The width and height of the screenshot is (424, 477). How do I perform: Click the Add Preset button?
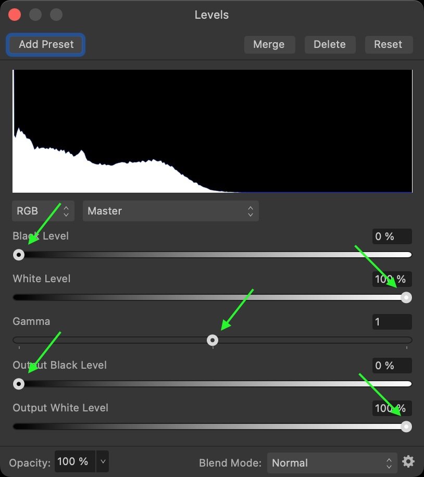[46, 44]
